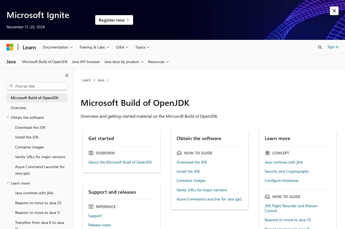Click How-To Guide icon in Obtain the software card
The image size is (345, 229).
[179, 153]
